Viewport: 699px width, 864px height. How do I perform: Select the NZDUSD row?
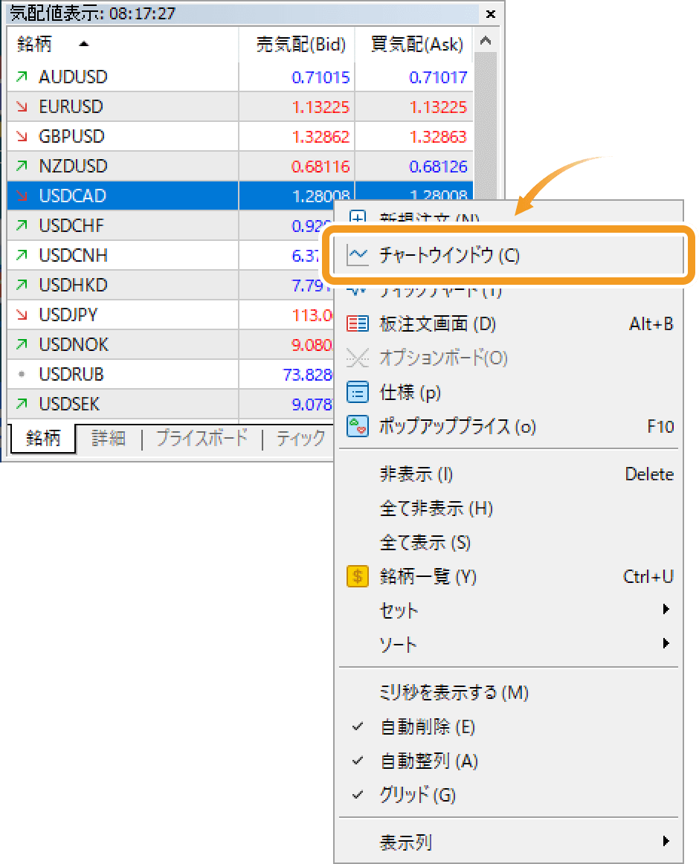click(x=239, y=167)
